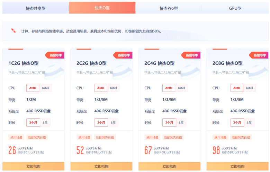Click 通用场景 tag on 2C4G card

(152, 137)
